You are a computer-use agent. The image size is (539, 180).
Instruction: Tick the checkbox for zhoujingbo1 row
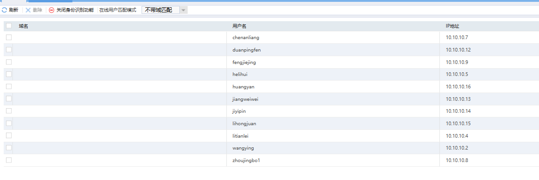[9, 160]
